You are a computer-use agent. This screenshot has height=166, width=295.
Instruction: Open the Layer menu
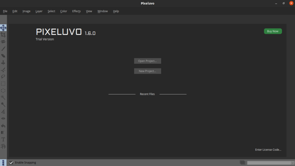coord(39,11)
